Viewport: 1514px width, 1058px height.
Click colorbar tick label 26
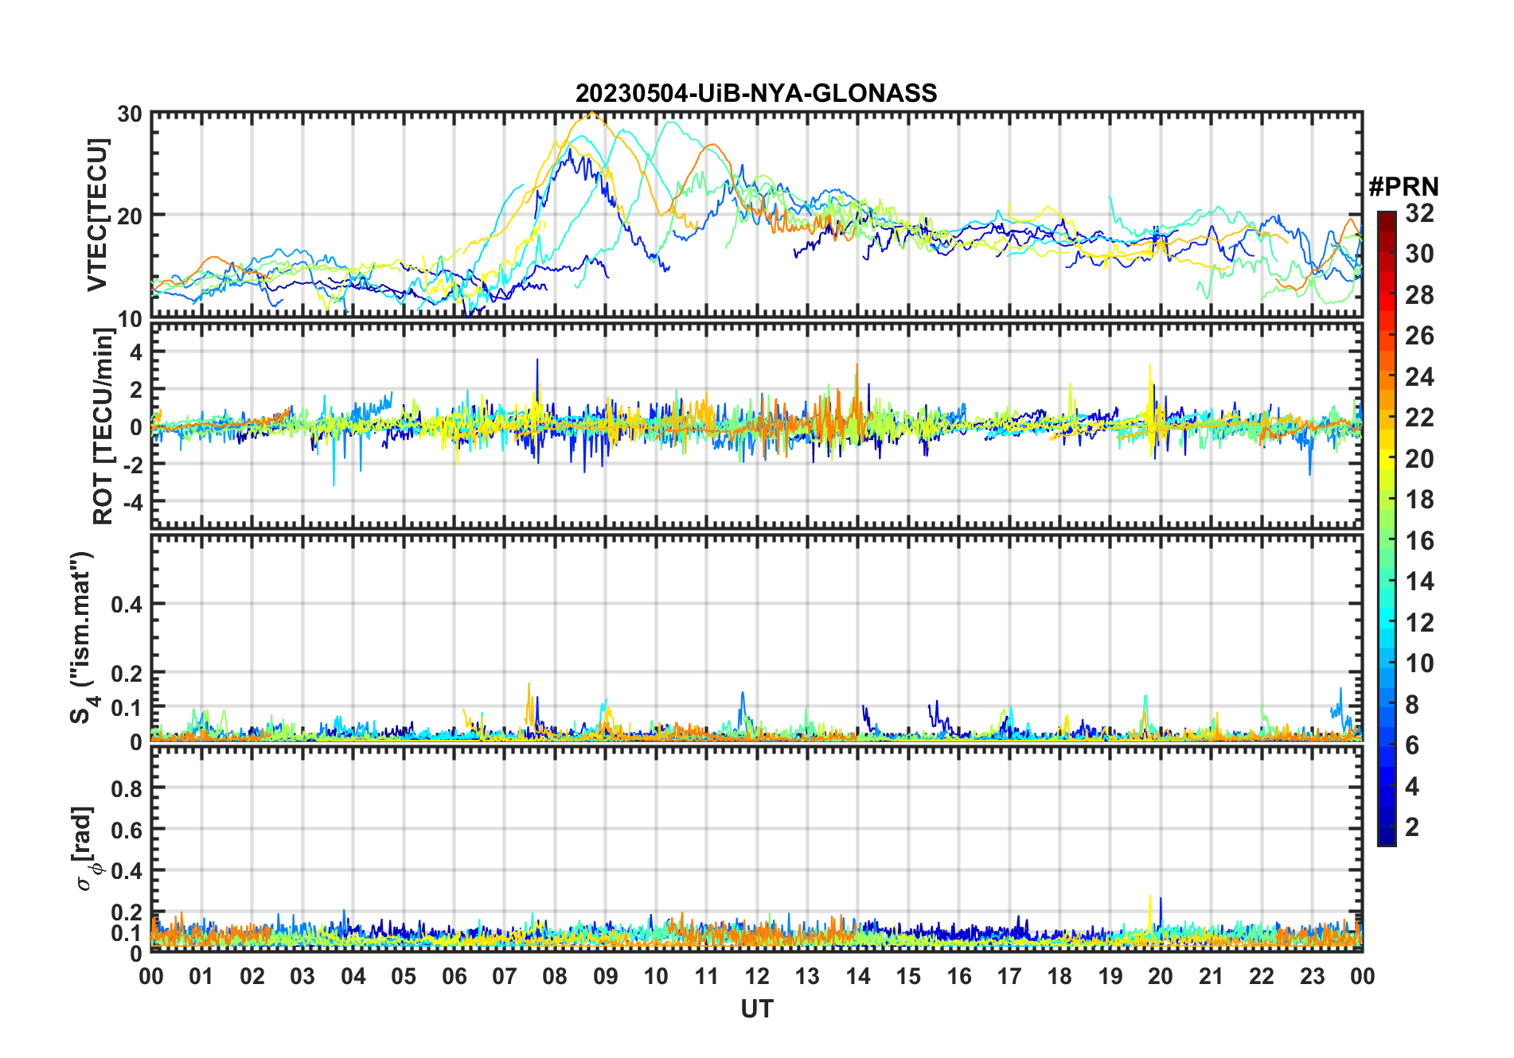pos(1419,336)
